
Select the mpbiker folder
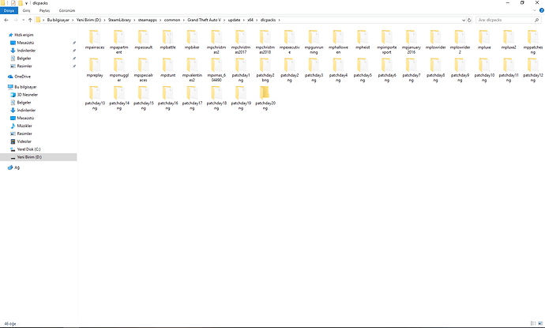click(192, 40)
